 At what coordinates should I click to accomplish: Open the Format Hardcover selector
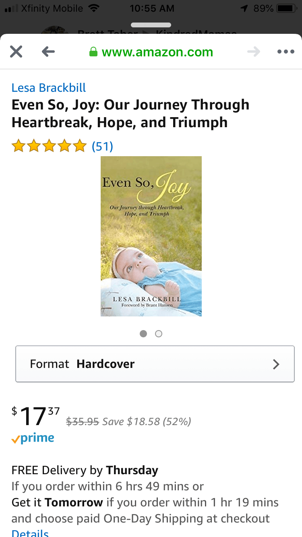(x=155, y=364)
